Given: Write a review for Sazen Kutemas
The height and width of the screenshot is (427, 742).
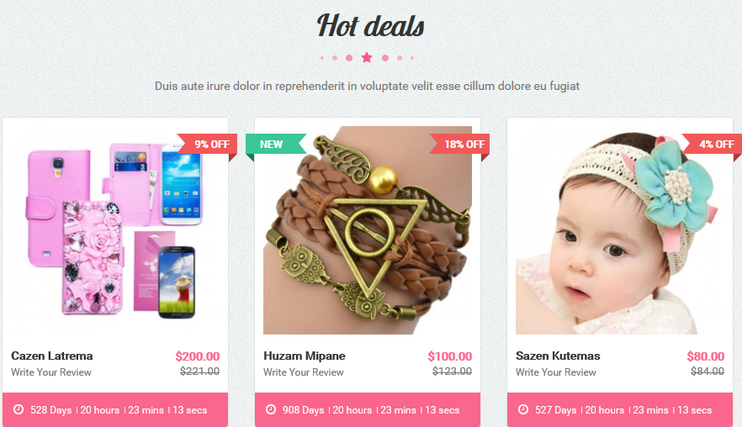Looking at the screenshot, I should (555, 372).
